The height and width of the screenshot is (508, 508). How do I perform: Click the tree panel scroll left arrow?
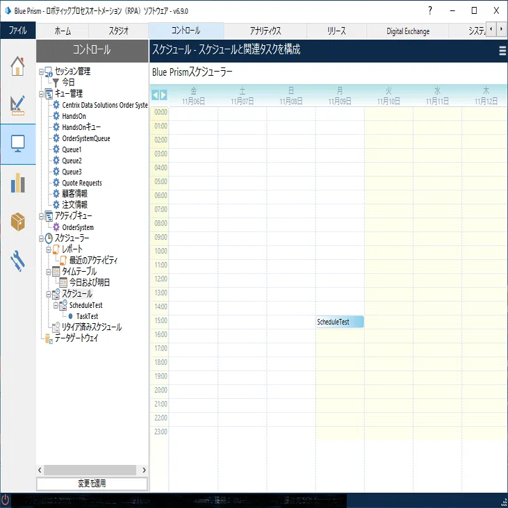40,470
